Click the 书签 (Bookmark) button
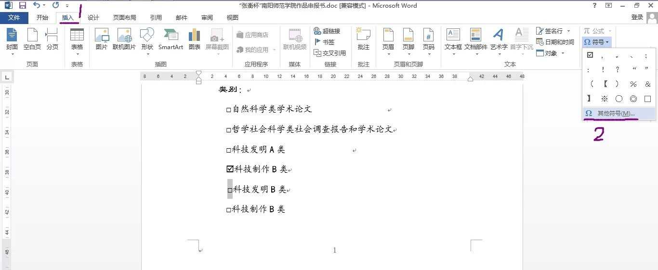The image size is (658, 270). (324, 42)
